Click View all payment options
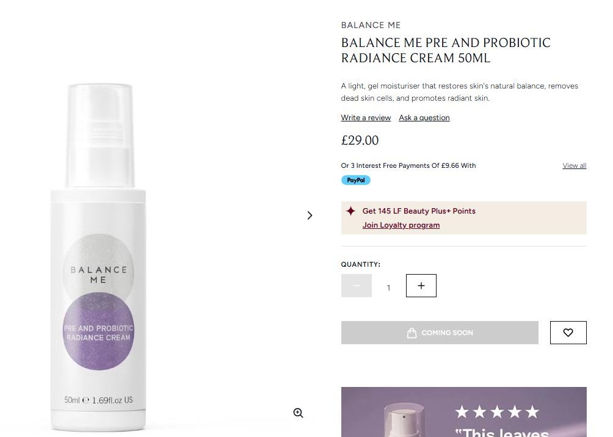613x437 pixels. [574, 165]
